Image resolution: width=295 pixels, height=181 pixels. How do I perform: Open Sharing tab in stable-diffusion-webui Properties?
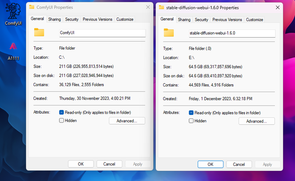tap(184, 20)
